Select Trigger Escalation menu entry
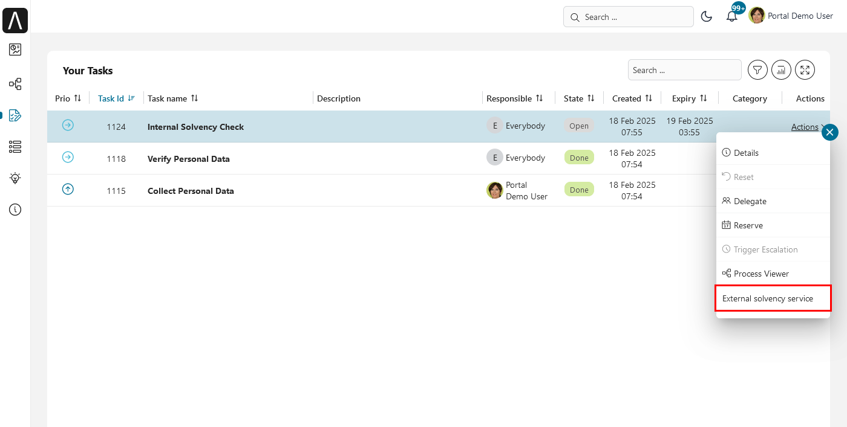 coord(773,249)
